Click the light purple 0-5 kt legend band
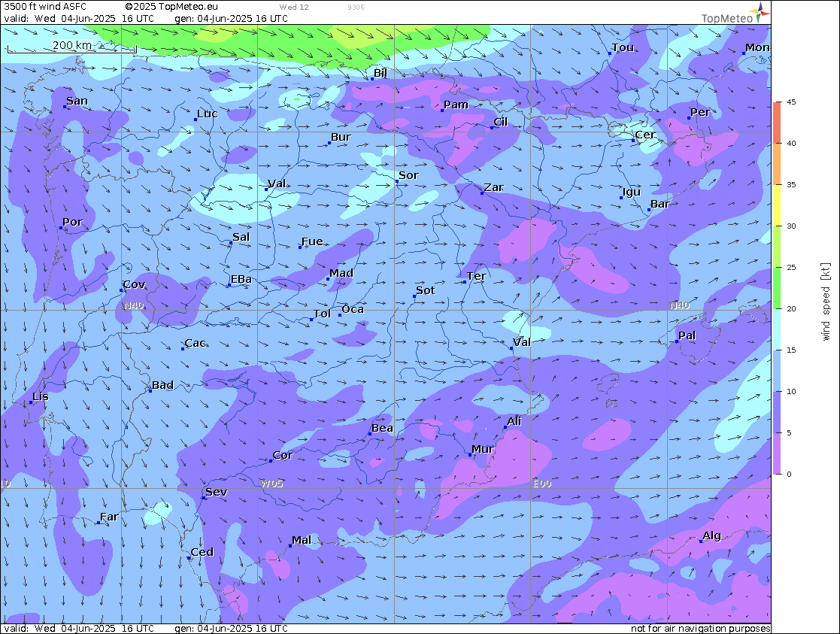The image size is (840, 634). [777, 454]
